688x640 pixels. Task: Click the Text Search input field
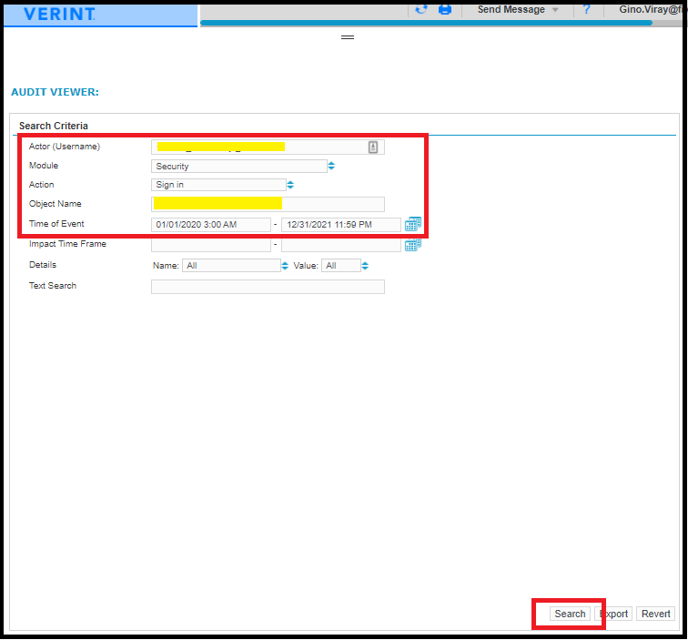[268, 287]
